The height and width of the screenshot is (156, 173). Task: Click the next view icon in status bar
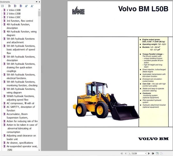point(157,153)
